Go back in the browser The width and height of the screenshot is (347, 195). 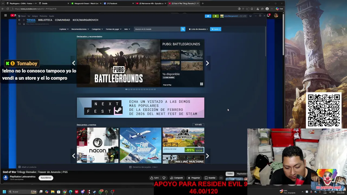pos(3,9)
